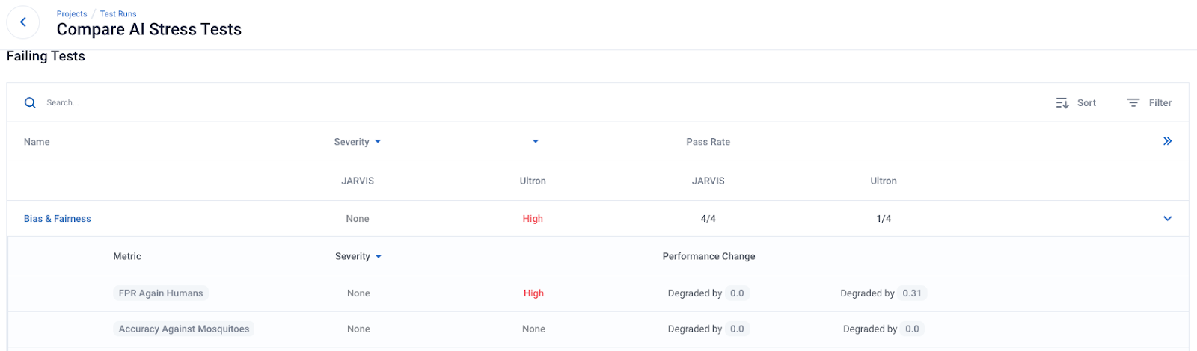This screenshot has width=1197, height=351.
Task: Collapse the Bias & Fairness row chevron
Action: tap(1167, 219)
